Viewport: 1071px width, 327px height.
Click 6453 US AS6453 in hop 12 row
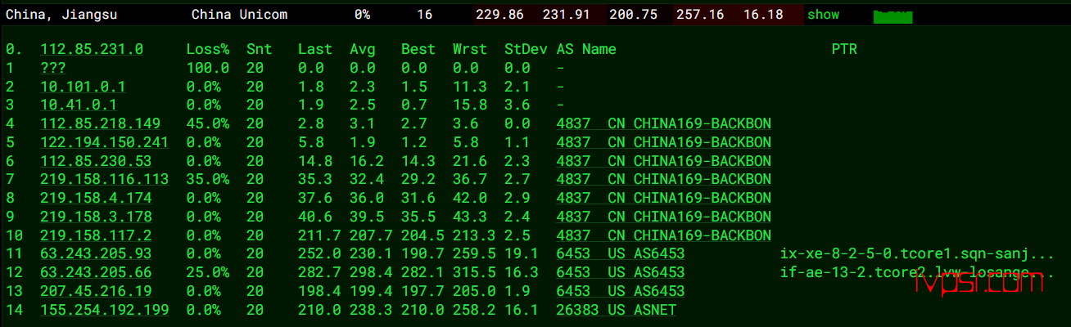pos(620,272)
